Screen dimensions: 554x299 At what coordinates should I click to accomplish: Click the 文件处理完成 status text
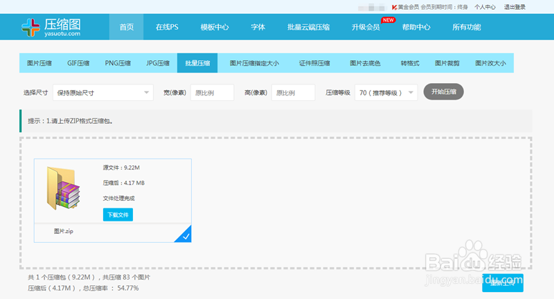click(x=118, y=199)
